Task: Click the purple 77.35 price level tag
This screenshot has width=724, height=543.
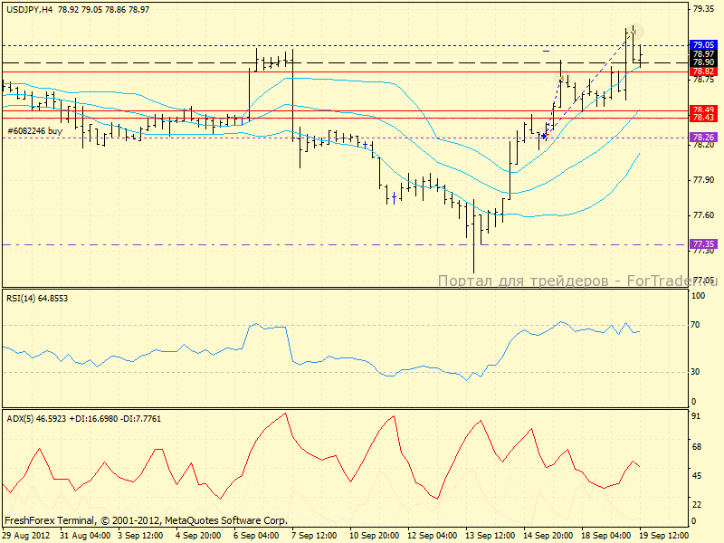Action: (x=703, y=244)
